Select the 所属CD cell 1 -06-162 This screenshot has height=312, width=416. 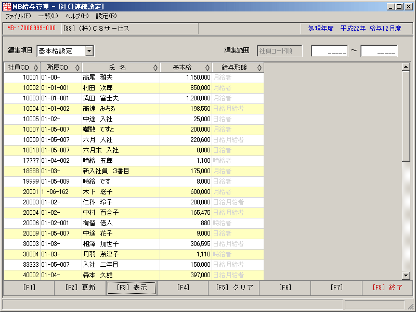click(x=61, y=192)
